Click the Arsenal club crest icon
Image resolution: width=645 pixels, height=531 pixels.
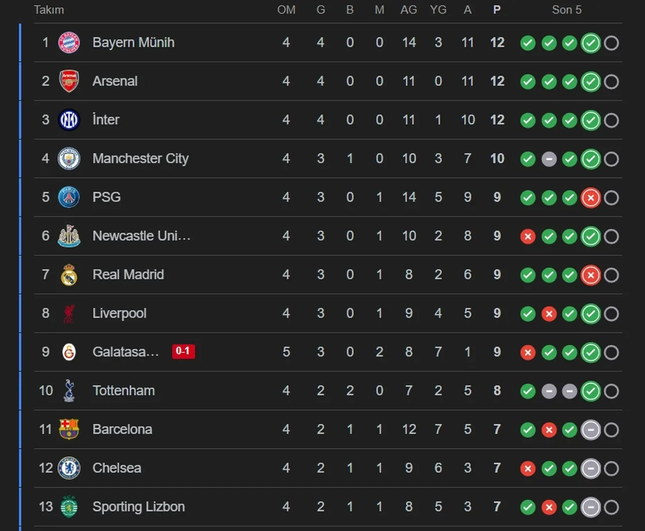click(x=69, y=81)
